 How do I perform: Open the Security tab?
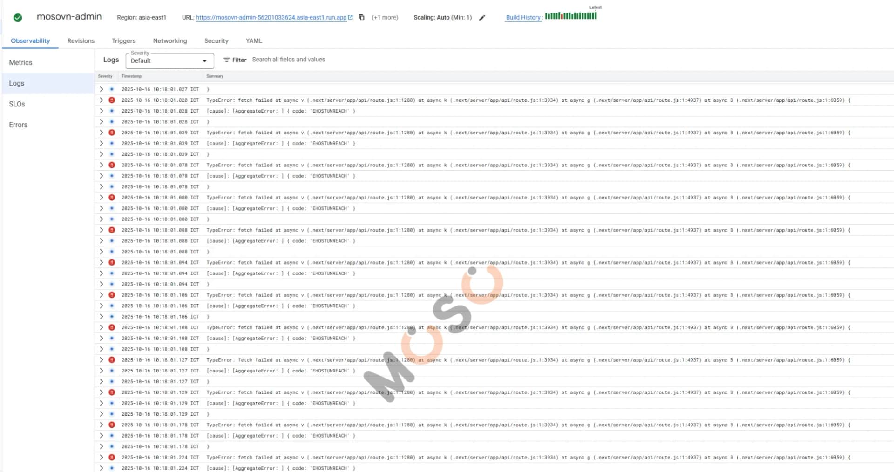pyautogui.click(x=217, y=41)
